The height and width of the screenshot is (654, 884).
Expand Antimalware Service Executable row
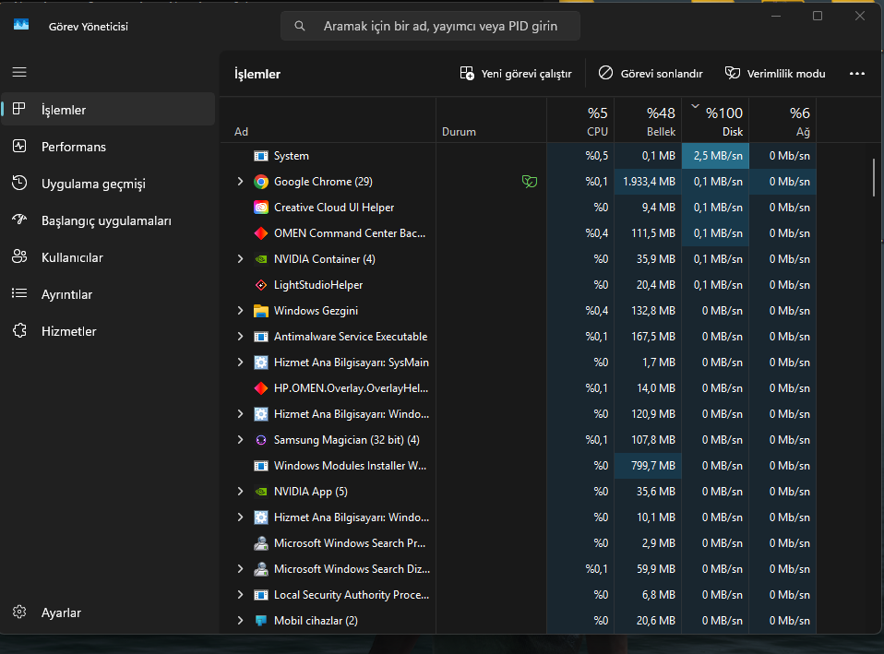coord(240,337)
